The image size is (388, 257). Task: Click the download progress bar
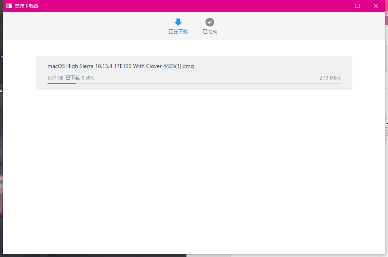194,83
